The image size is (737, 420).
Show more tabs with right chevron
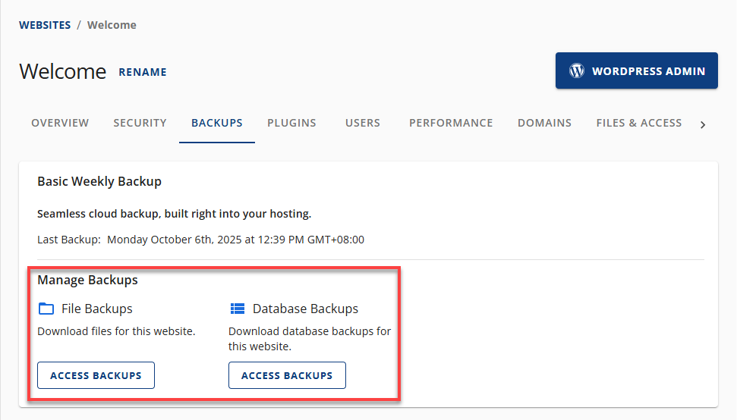pos(703,124)
